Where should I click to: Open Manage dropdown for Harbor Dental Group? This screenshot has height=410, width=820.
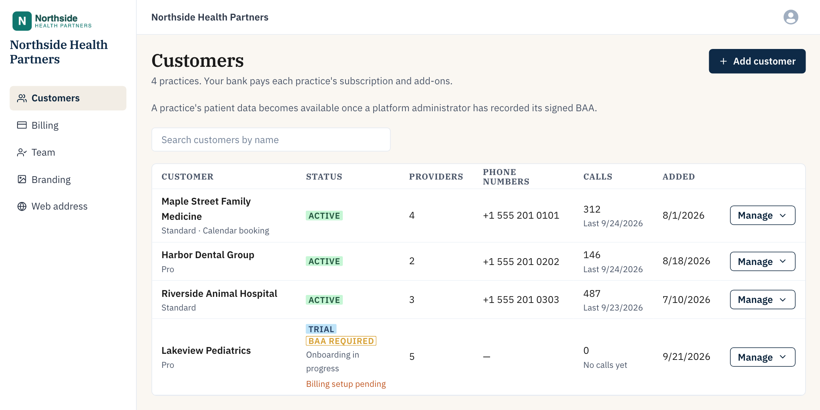pyautogui.click(x=762, y=262)
